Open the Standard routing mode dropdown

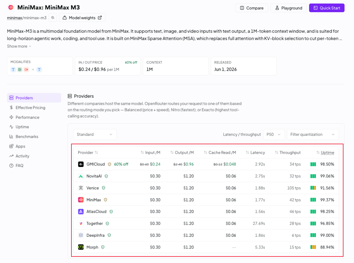(x=95, y=134)
